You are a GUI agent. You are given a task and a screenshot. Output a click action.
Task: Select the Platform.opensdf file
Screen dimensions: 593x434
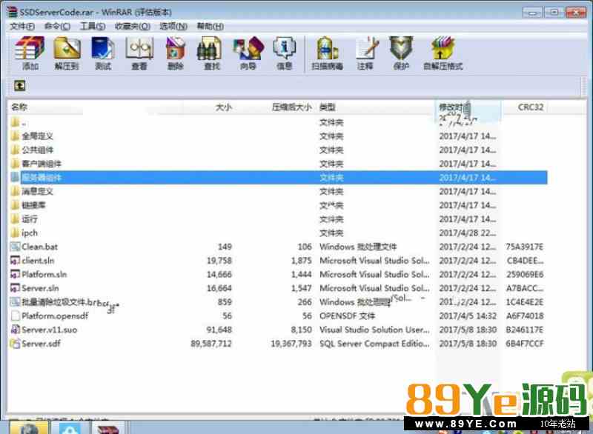(278, 316)
